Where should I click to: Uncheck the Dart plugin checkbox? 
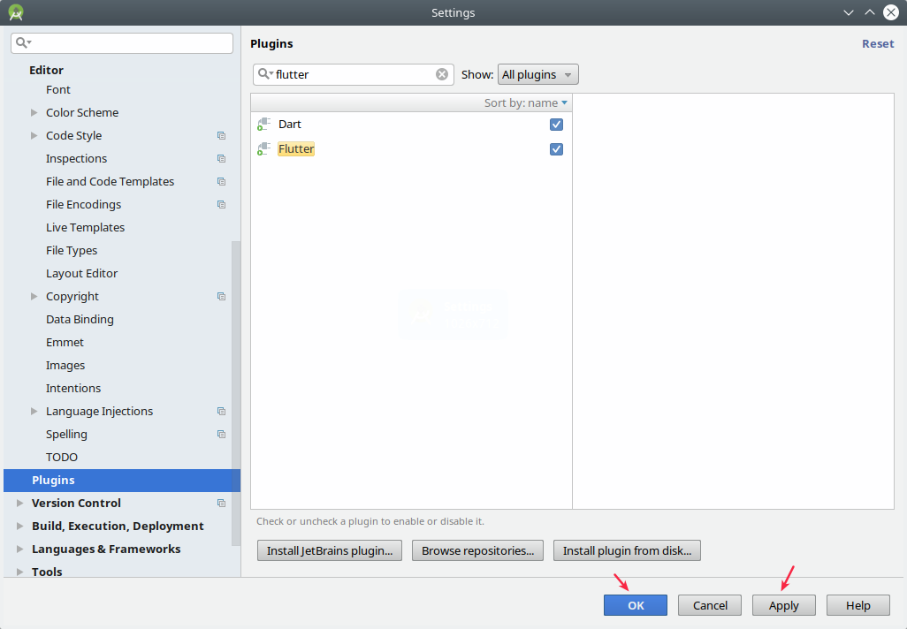pos(556,125)
